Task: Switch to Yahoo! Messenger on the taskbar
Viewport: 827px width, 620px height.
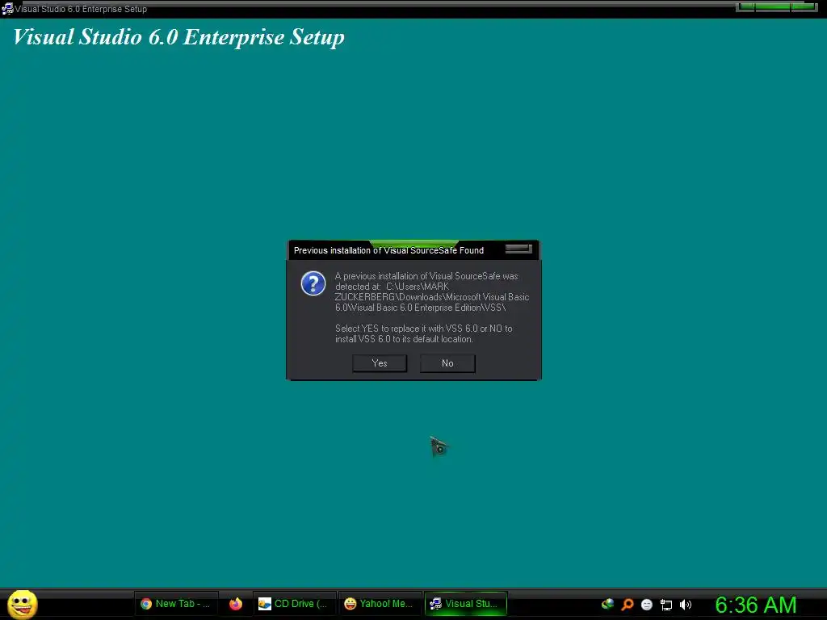Action: click(380, 604)
